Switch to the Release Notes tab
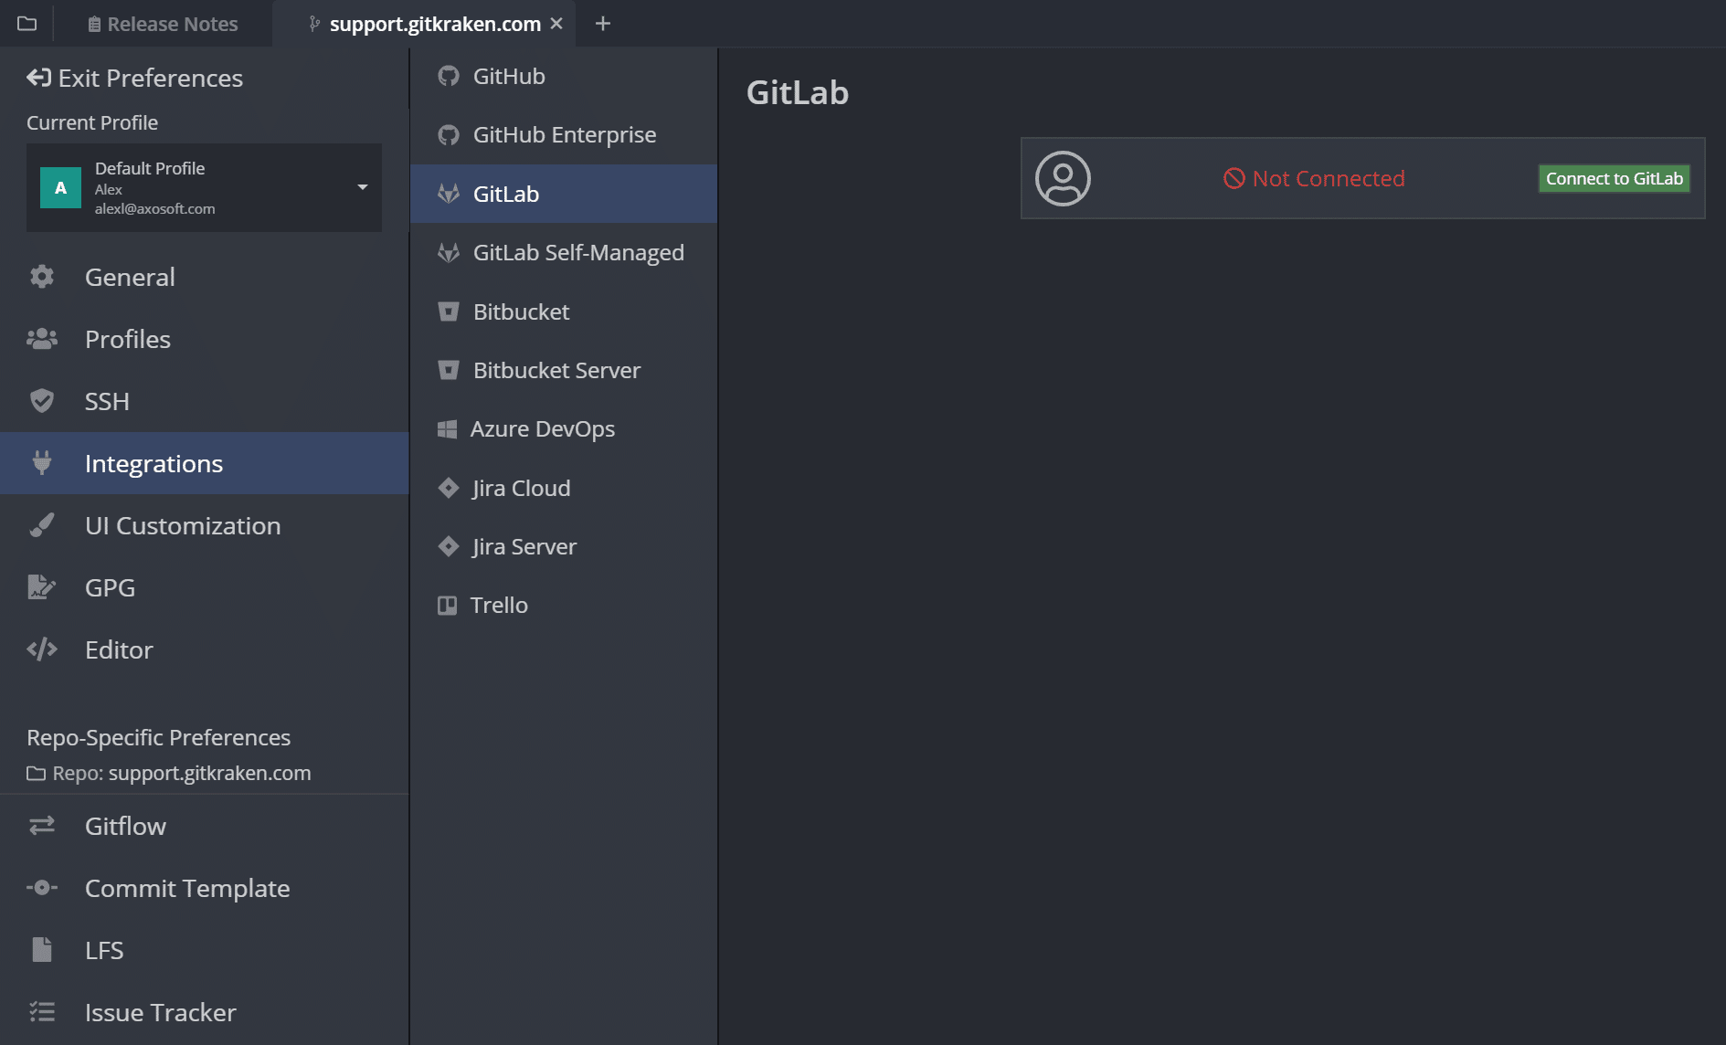 163,24
